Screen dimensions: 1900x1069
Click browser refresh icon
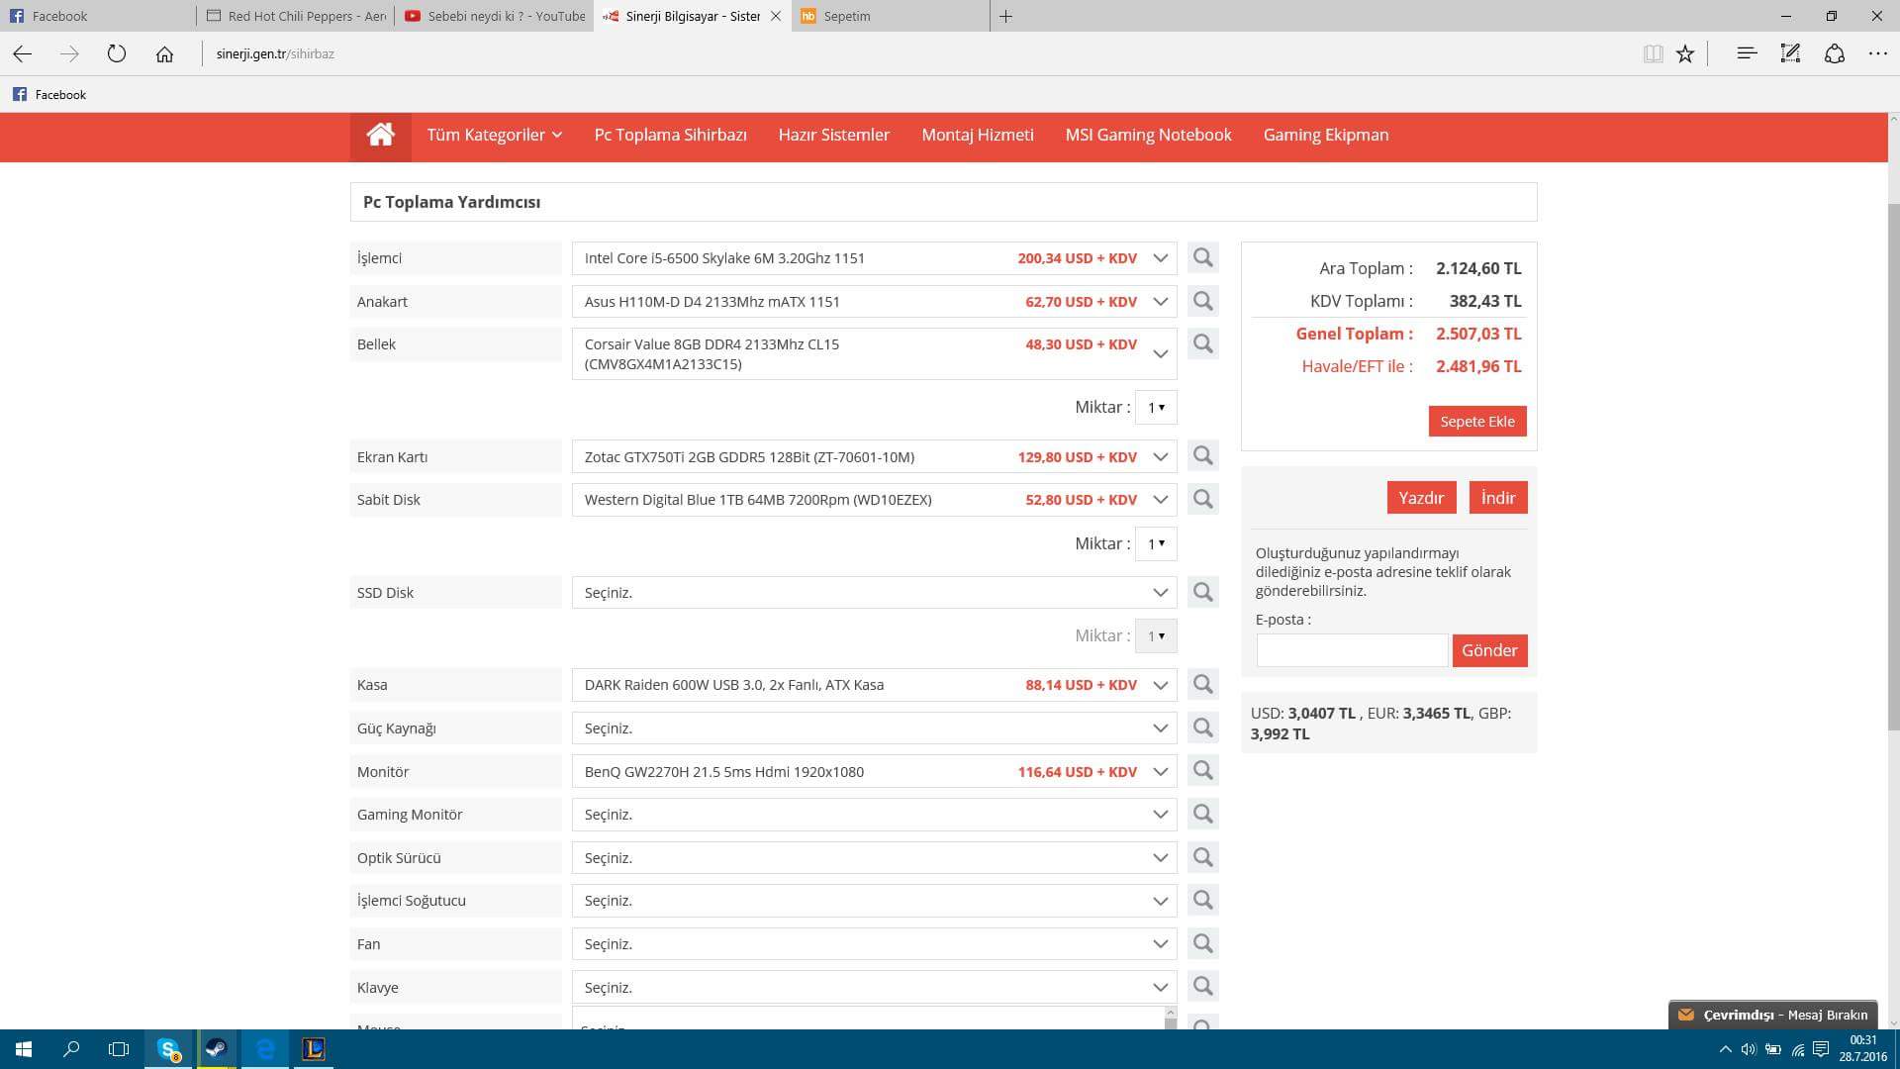(x=117, y=54)
